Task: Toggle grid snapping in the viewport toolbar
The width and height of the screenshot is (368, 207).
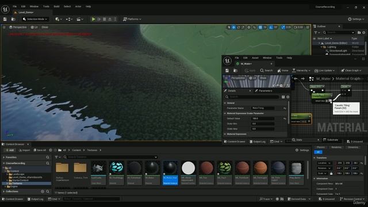Action: [x=260, y=27]
